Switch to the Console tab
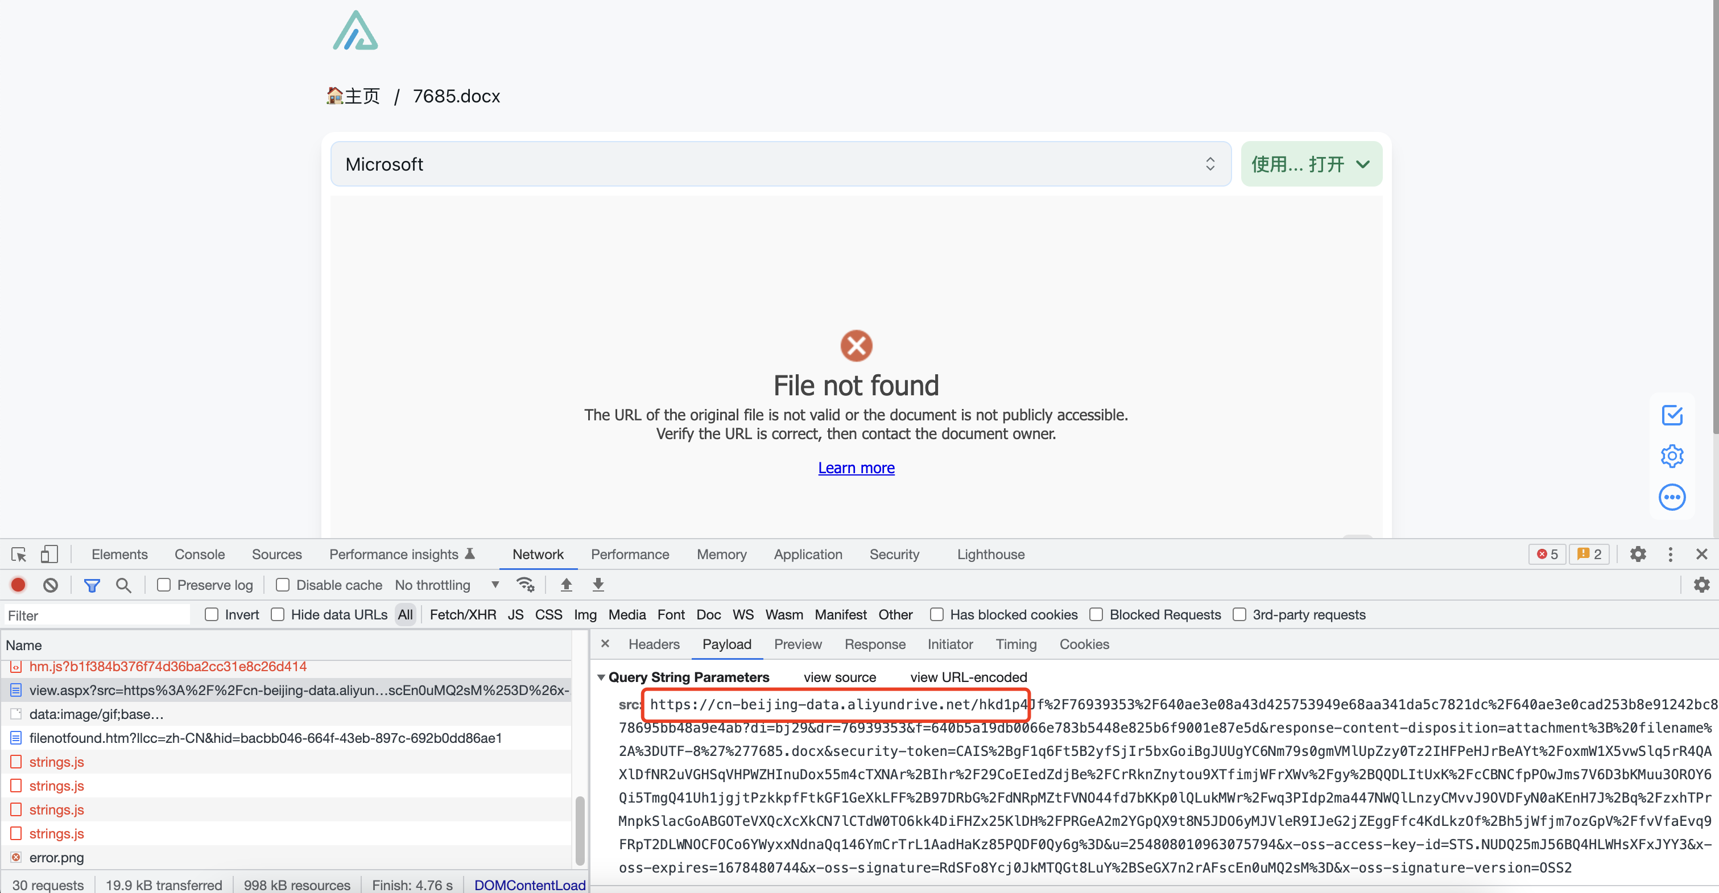Image resolution: width=1719 pixels, height=893 pixels. click(x=200, y=554)
